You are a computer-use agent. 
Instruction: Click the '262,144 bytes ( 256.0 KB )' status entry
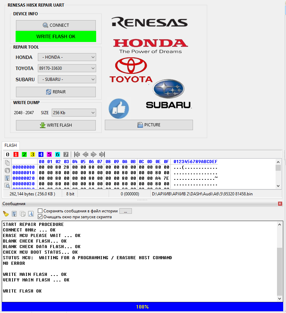(32, 194)
